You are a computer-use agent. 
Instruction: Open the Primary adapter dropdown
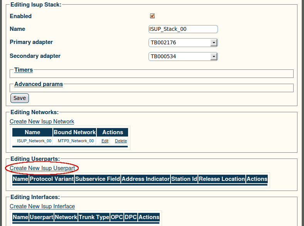(183, 43)
